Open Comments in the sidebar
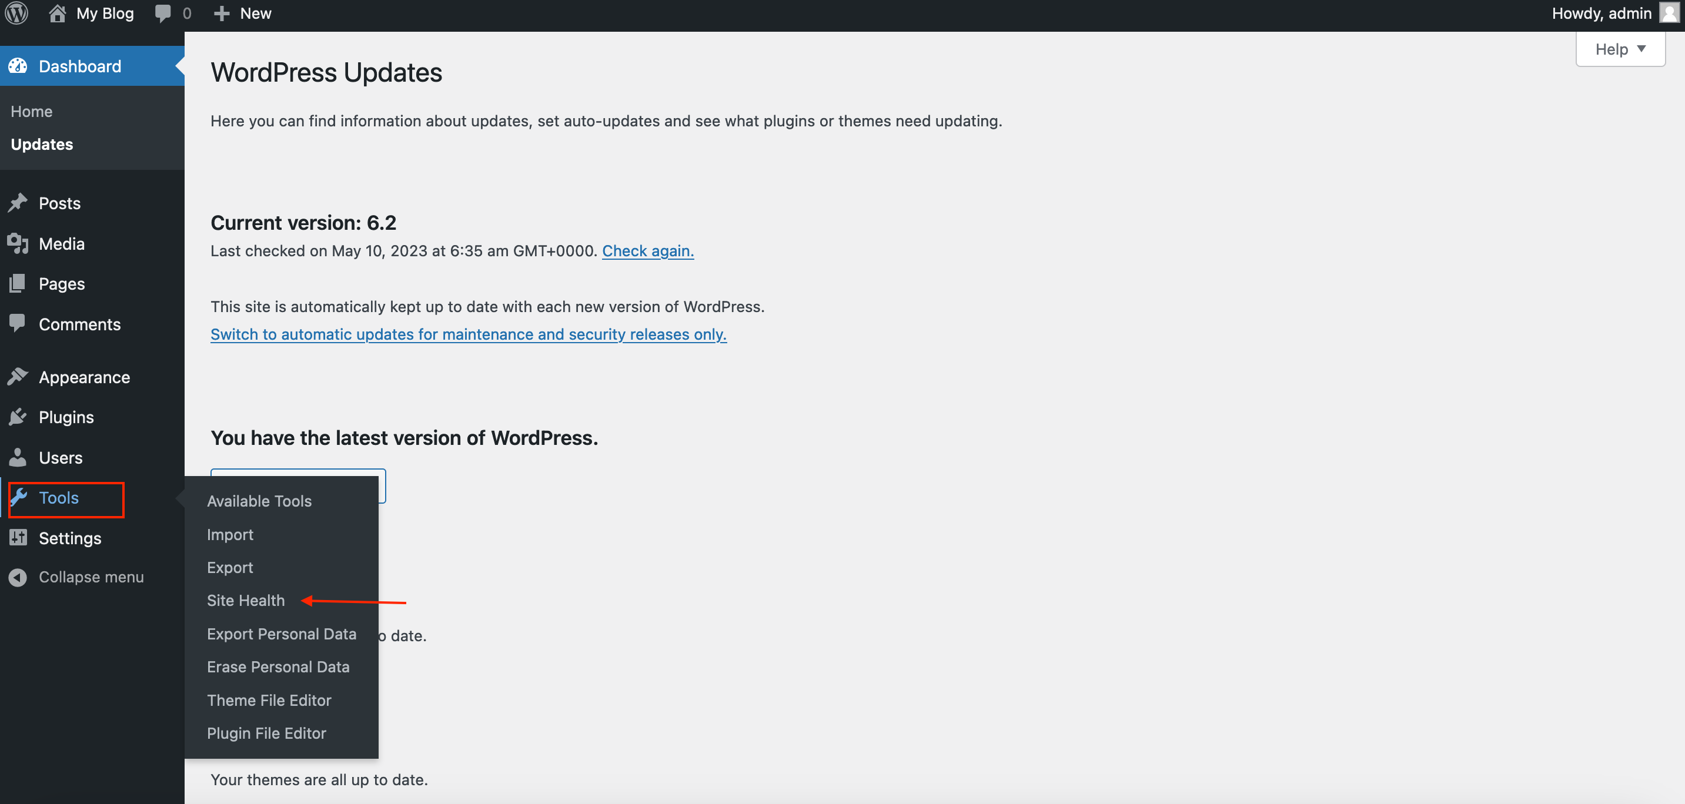 pos(80,324)
